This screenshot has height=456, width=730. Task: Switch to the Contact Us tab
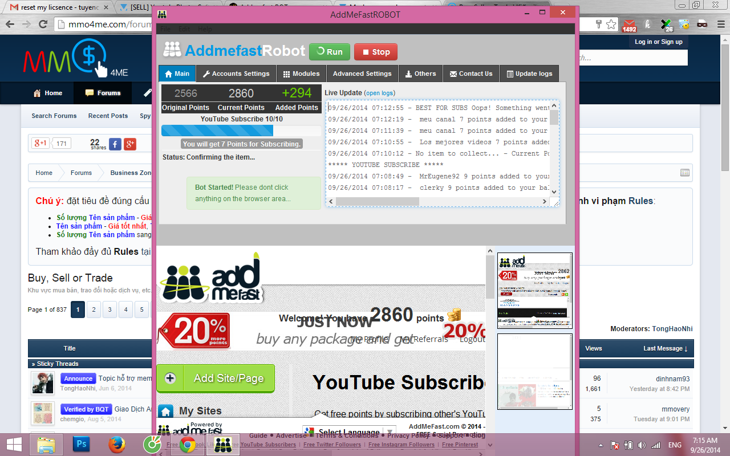pyautogui.click(x=471, y=74)
